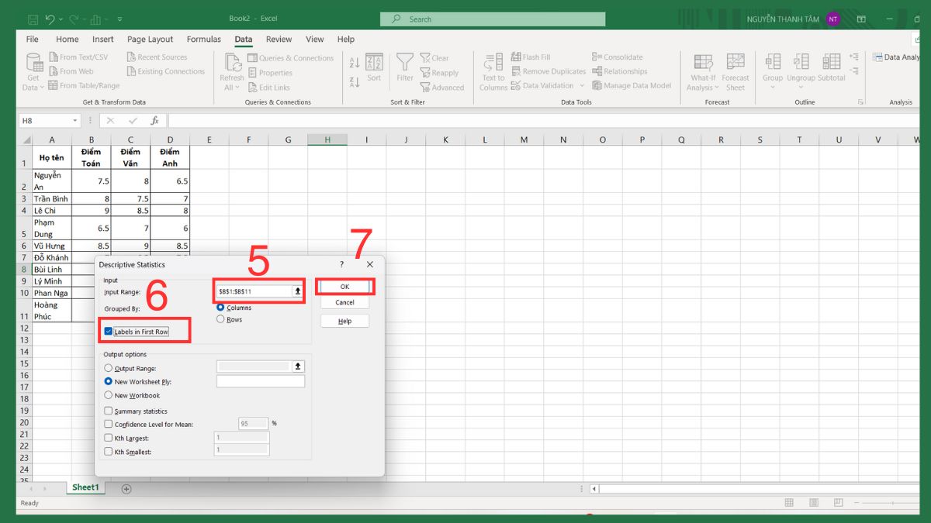The image size is (931, 523).
Task: Open Recent Sources
Action: tap(156, 57)
